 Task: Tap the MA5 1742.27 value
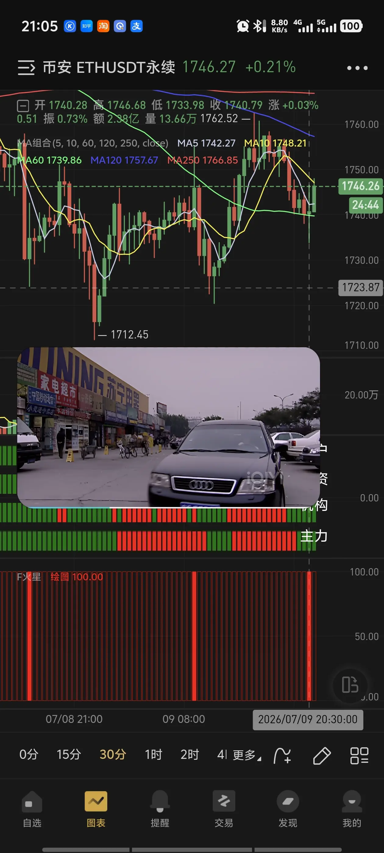[206, 143]
